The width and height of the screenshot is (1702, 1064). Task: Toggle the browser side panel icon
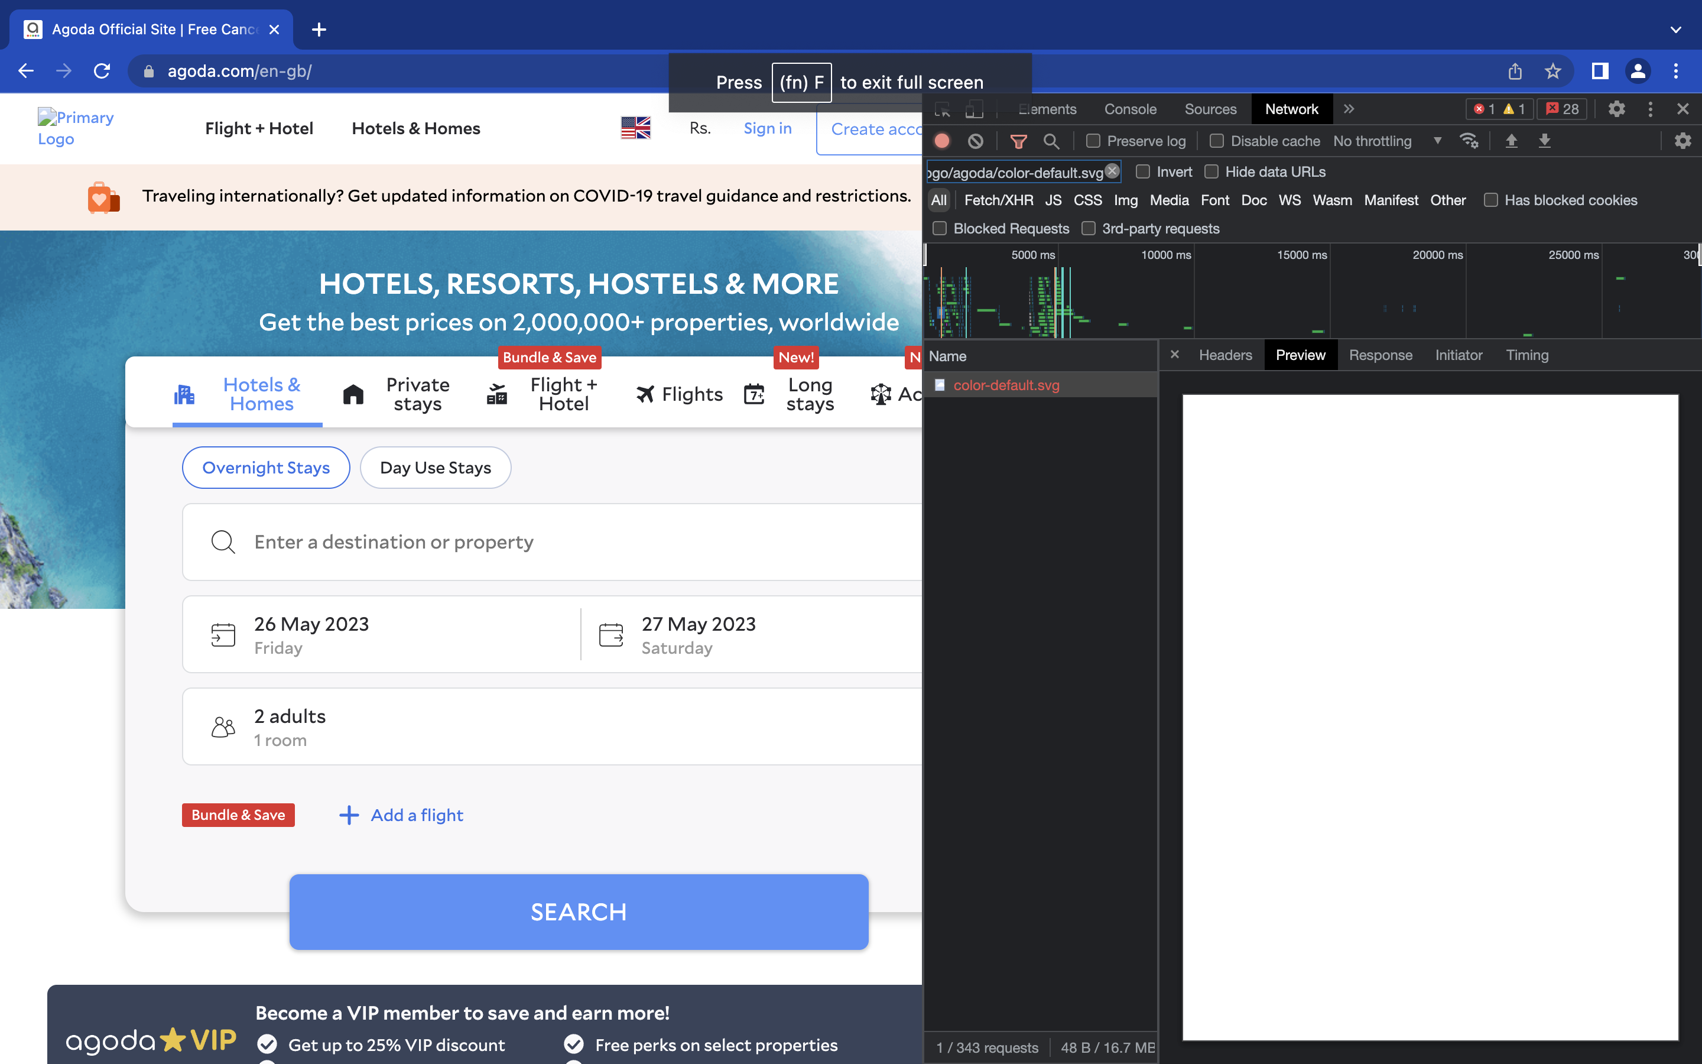(1600, 71)
